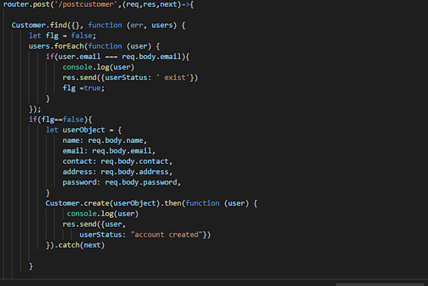This screenshot has width=428, height=286.
Task: Click 'req.body.address' value
Action: pos(135,172)
